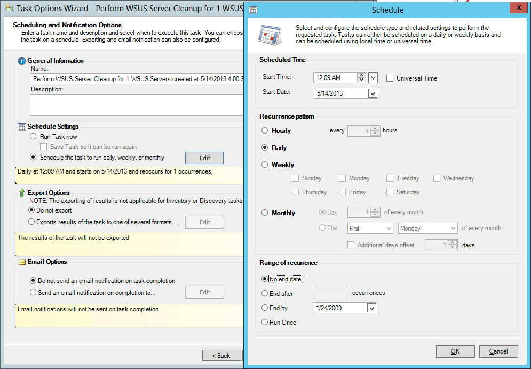The height and width of the screenshot is (369, 531).
Task: Click the day of month spinner
Action: pos(375,213)
